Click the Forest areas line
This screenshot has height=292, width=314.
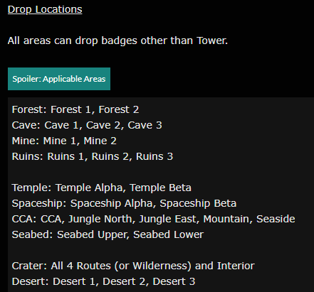pos(75,109)
